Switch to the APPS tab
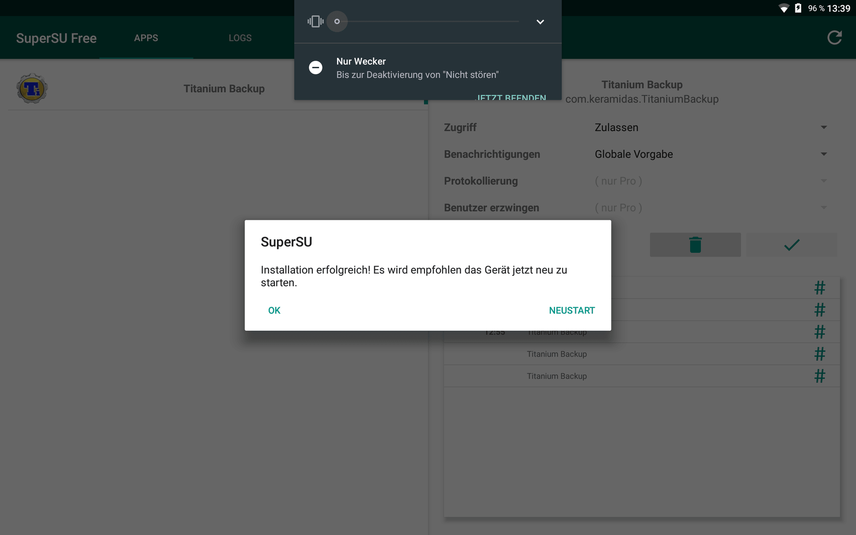Image resolution: width=856 pixels, height=535 pixels. pyautogui.click(x=146, y=38)
